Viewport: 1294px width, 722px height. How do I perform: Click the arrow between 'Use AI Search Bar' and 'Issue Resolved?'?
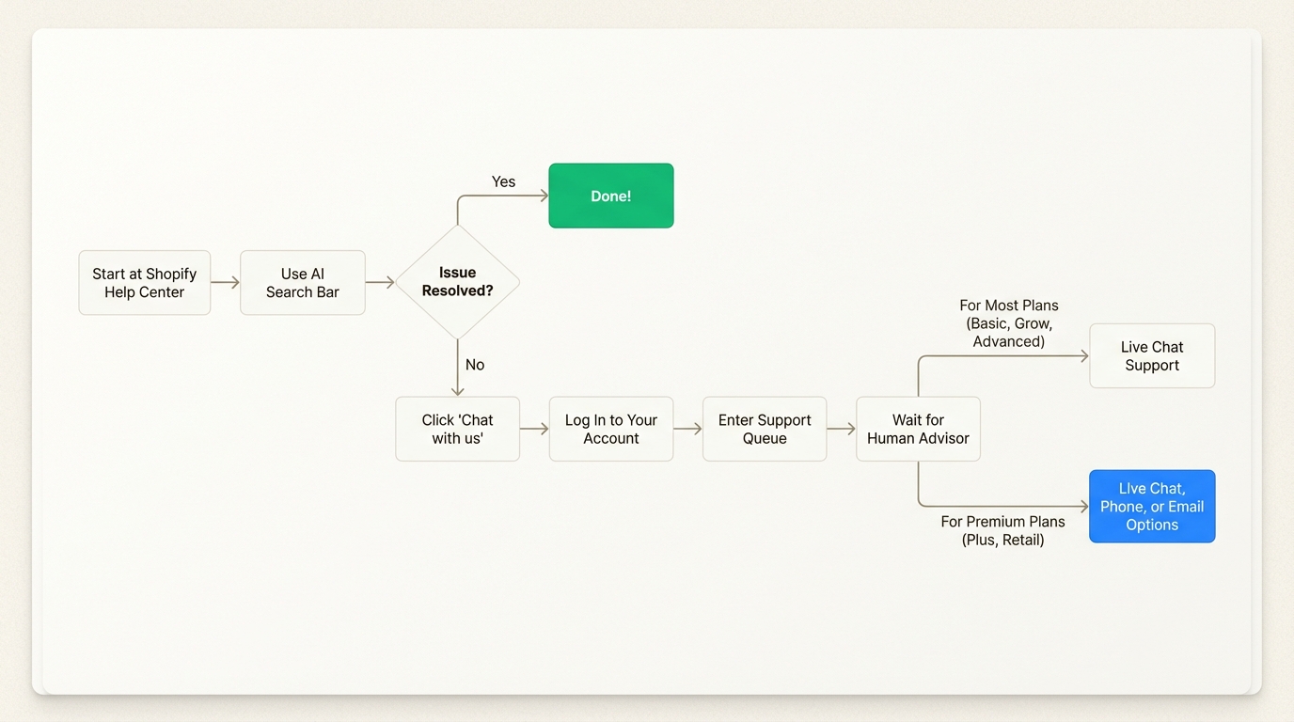pyautogui.click(x=380, y=281)
